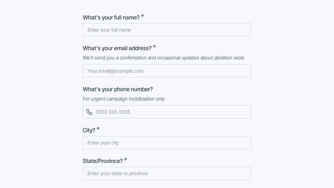Click the asterisk beside full name label
This screenshot has height=188, width=334.
click(142, 16)
